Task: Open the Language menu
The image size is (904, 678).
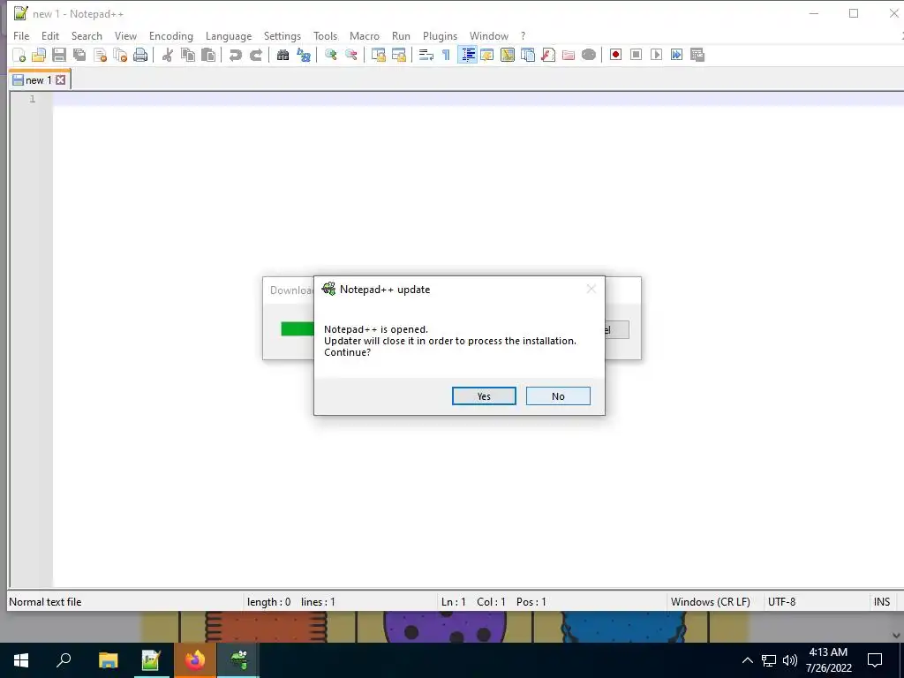Action: pos(229,35)
